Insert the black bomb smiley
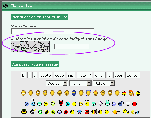Screen dimensions: 151x118 point(33,111)
